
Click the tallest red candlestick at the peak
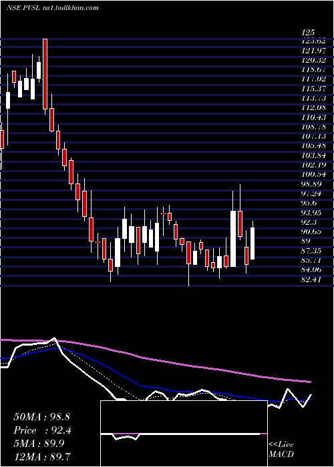click(45, 74)
